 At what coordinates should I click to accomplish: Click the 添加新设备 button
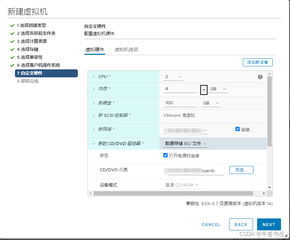(257, 62)
